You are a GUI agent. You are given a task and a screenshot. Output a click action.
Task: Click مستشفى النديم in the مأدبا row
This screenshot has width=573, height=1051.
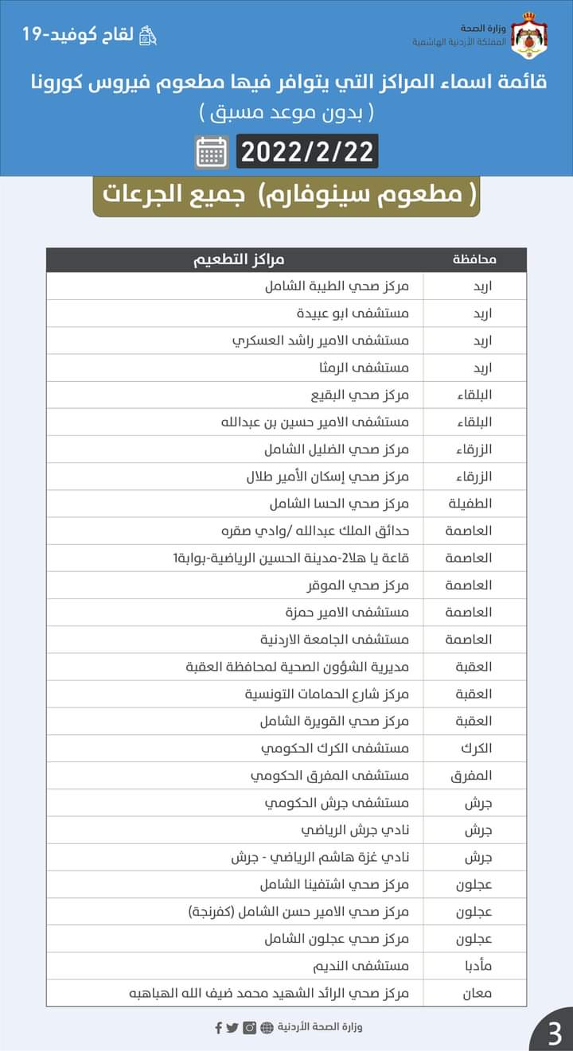[360, 966]
